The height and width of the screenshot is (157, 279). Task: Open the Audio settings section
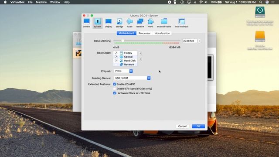pyautogui.click(x=130, y=23)
